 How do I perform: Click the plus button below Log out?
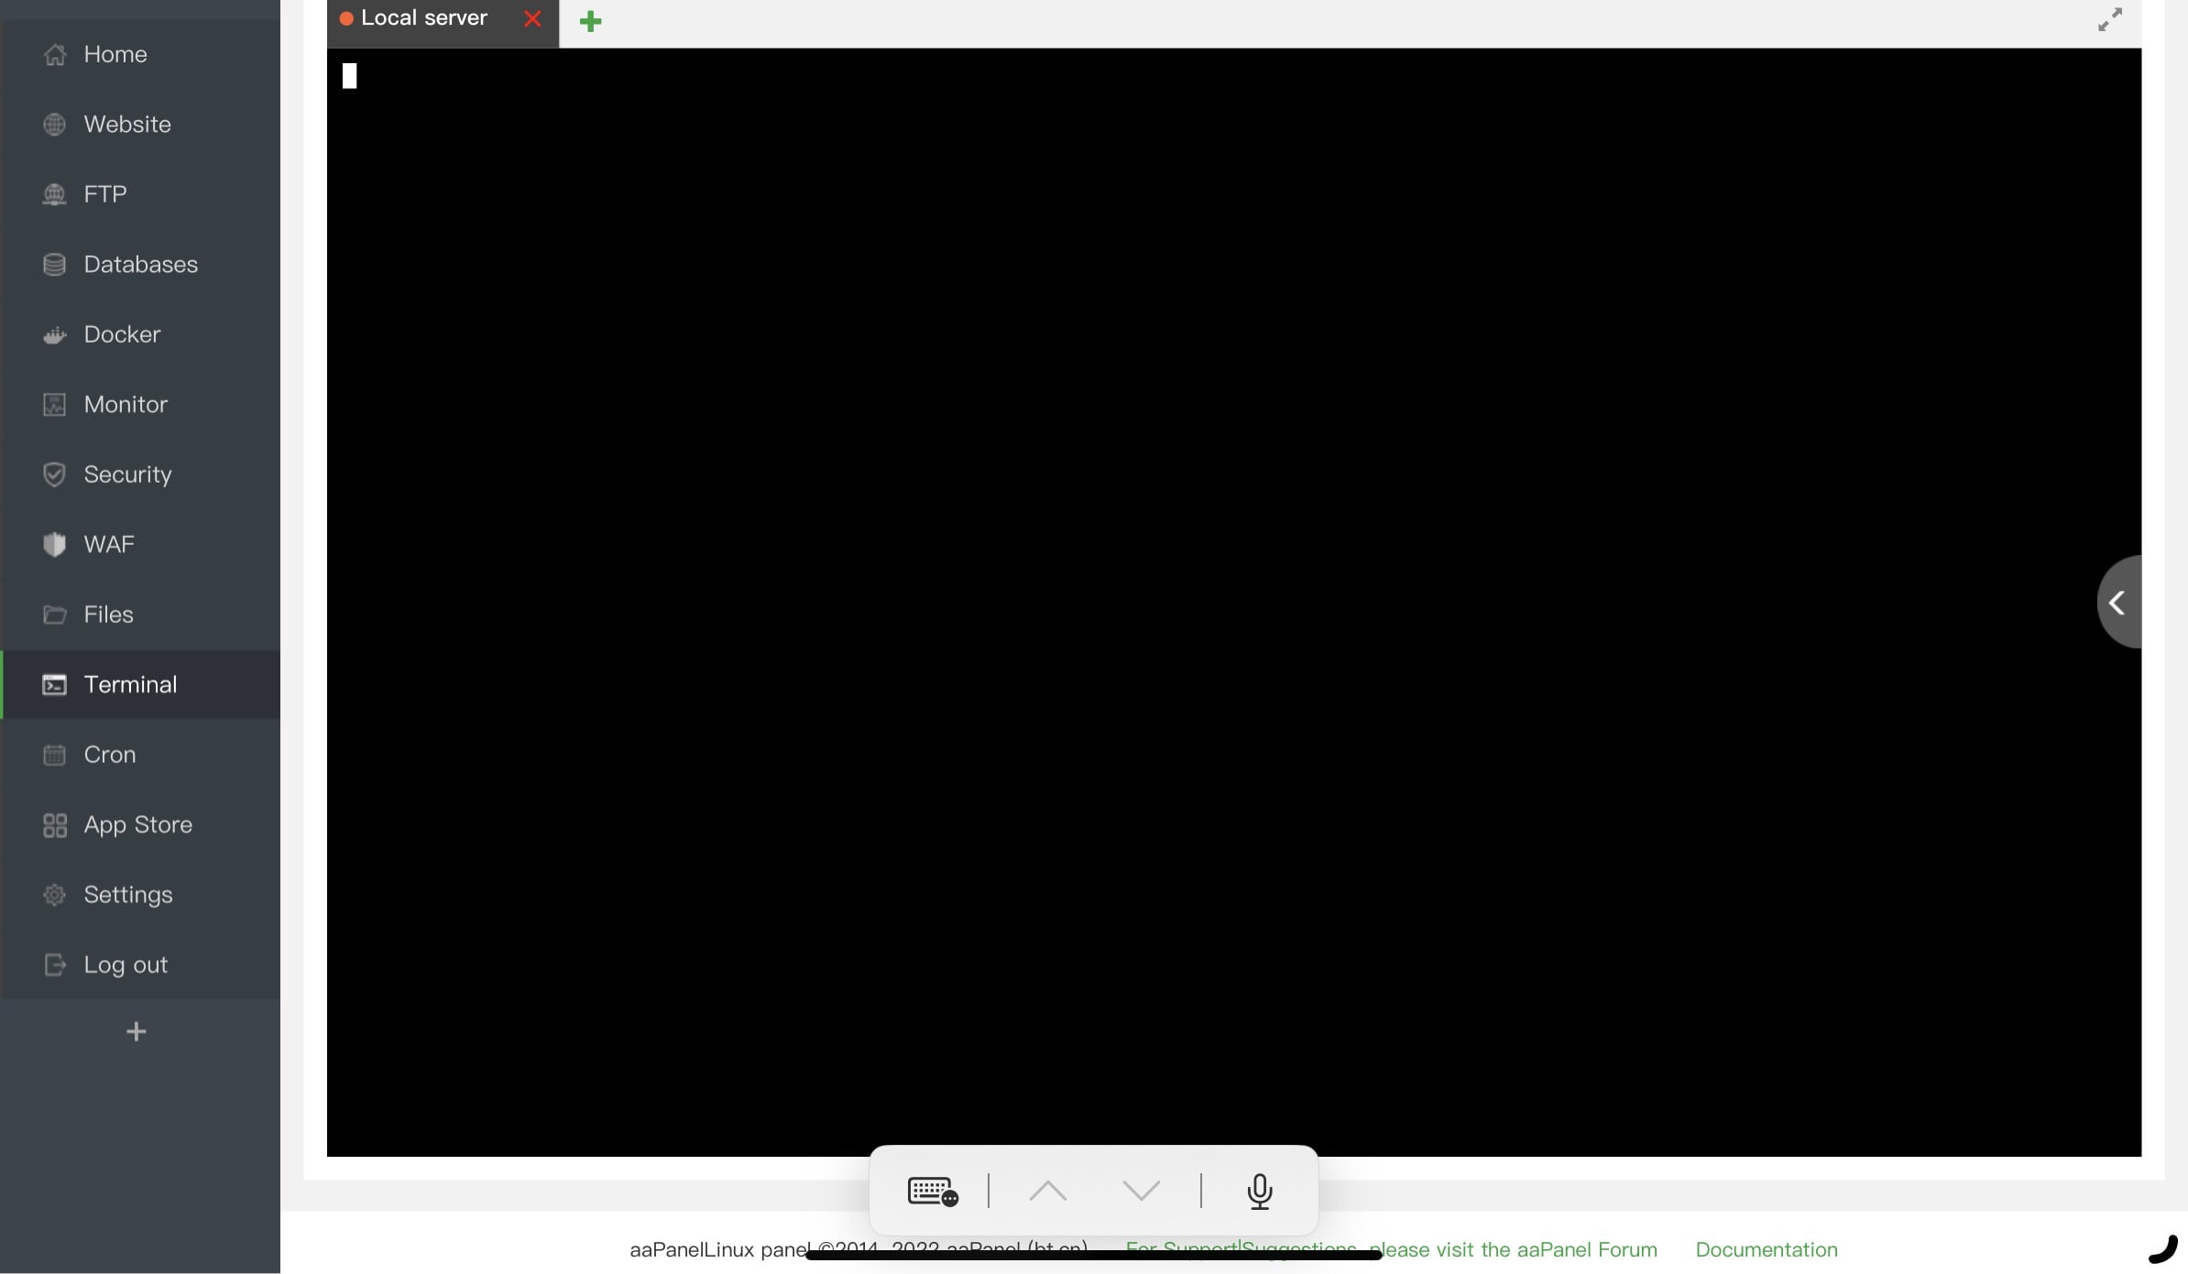(137, 1031)
